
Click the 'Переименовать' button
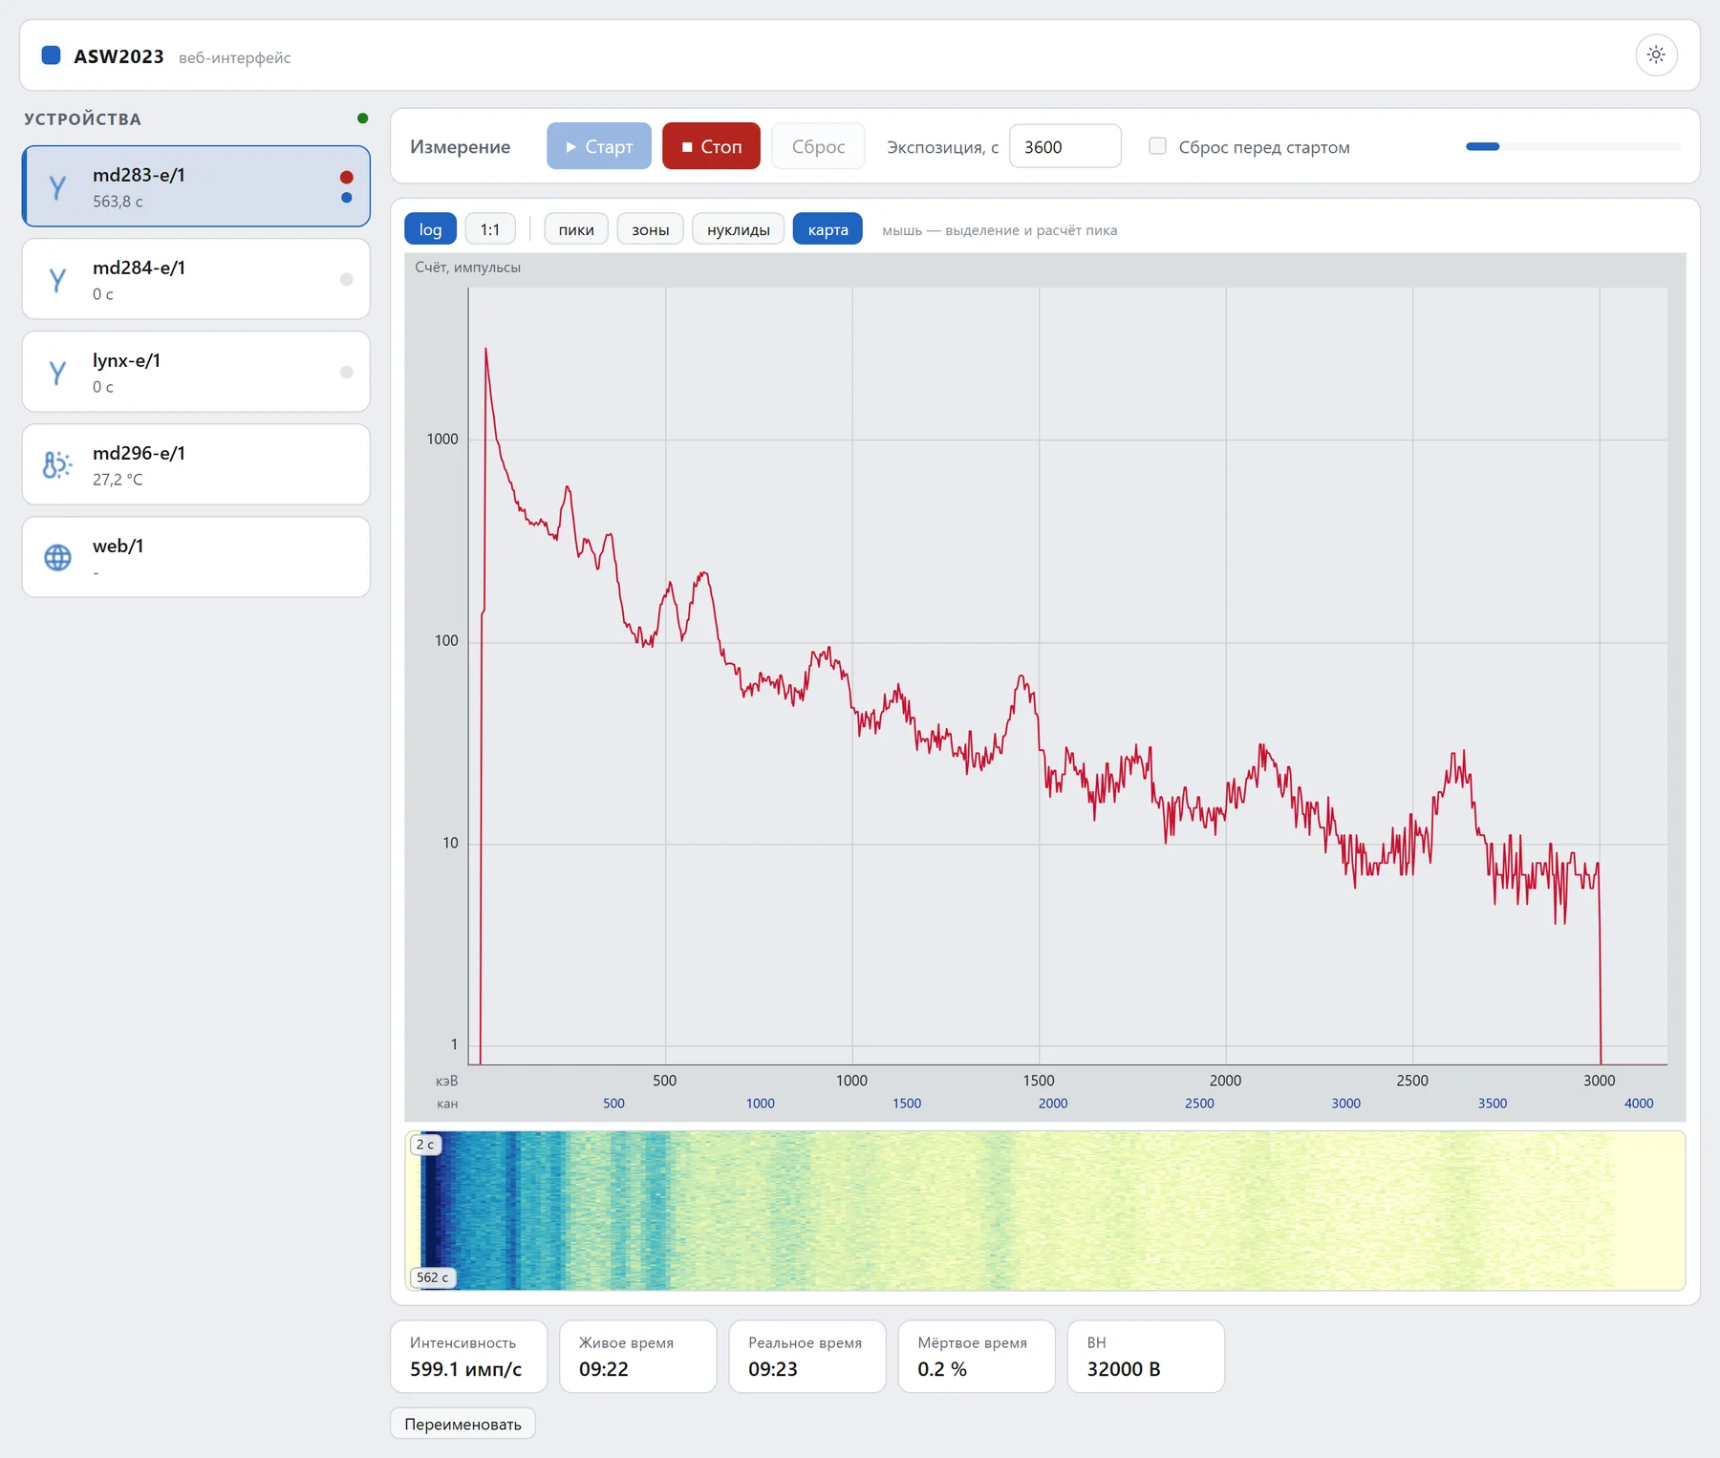(x=462, y=1424)
